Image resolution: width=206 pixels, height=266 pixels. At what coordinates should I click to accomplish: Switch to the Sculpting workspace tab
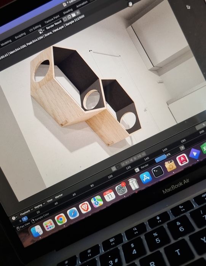pos(20,36)
